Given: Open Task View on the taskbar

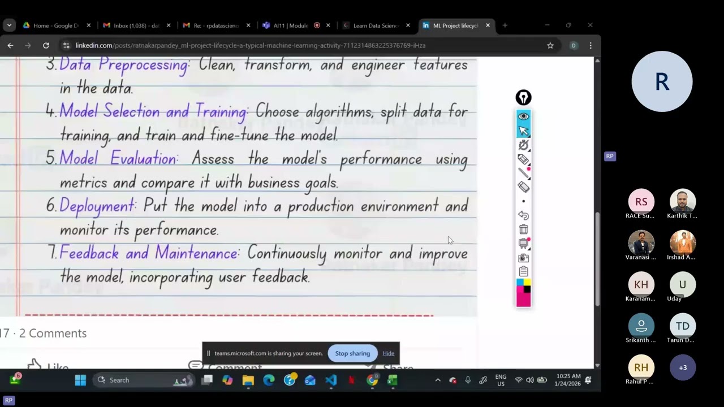Looking at the screenshot, I should point(207,380).
